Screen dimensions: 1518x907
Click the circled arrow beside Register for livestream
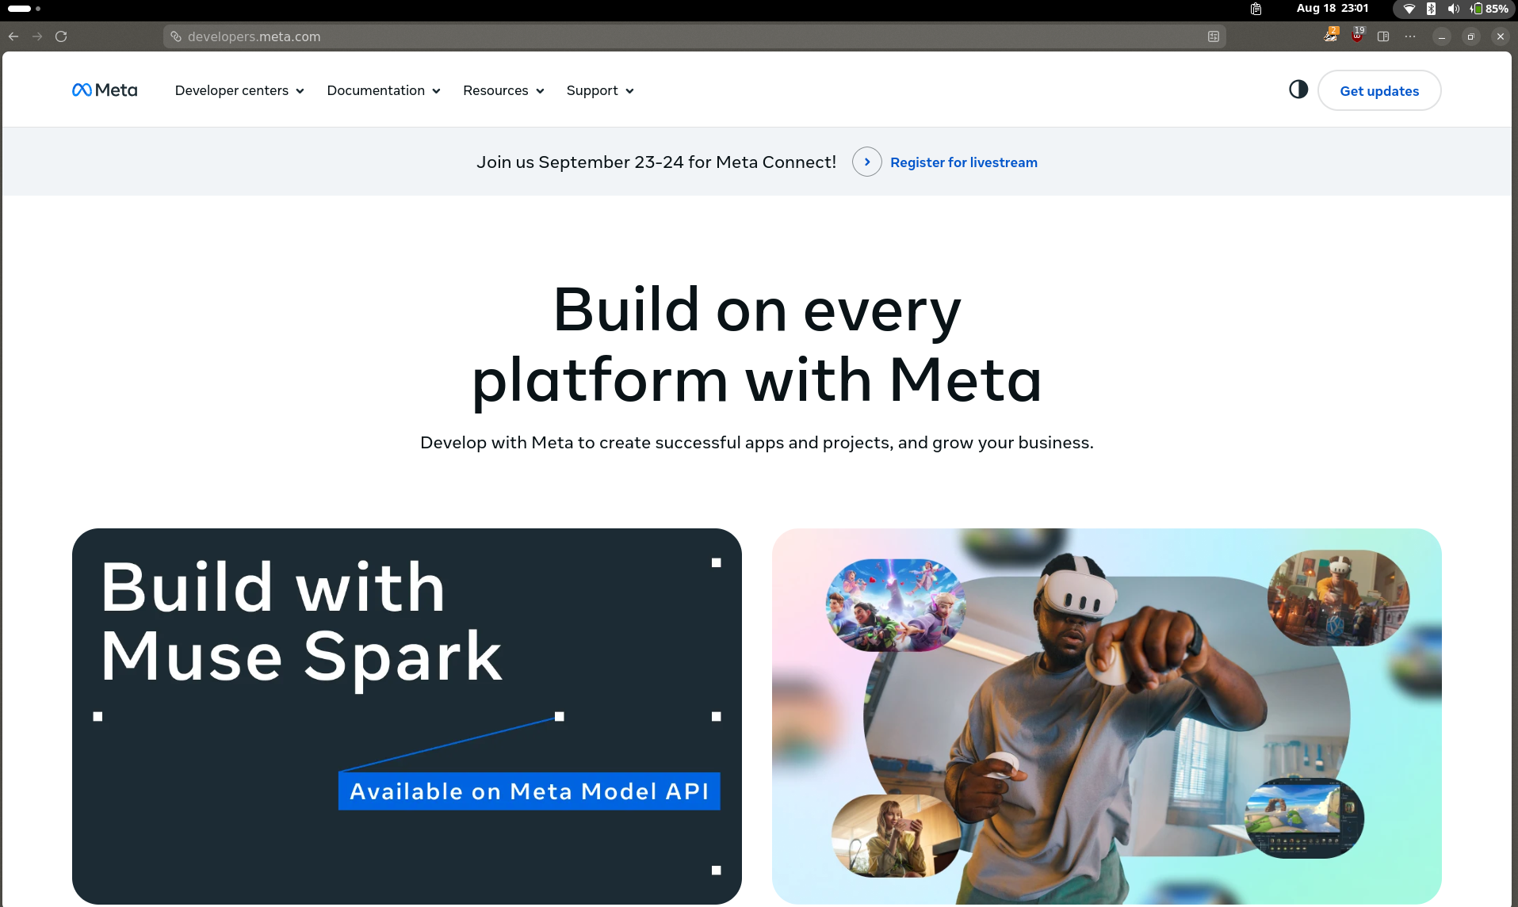point(867,162)
